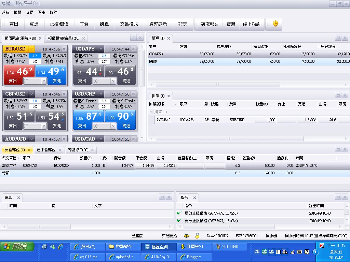The height and width of the screenshot is (262, 350).
Task: Close the 帳戶 (1) tab
Action: [169, 38]
